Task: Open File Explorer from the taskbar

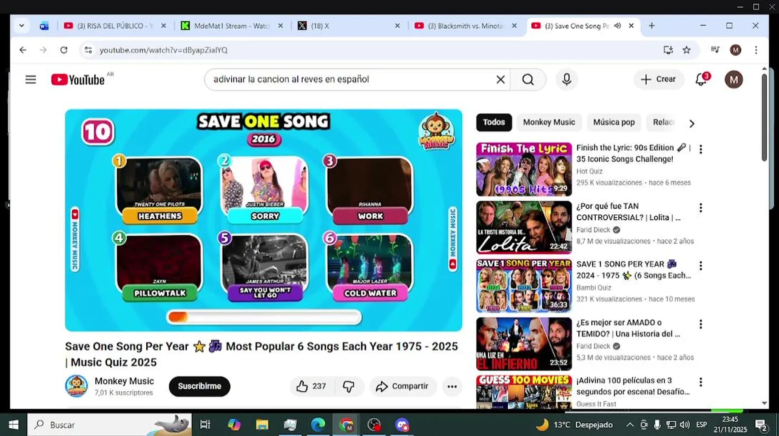Action: coord(262,424)
